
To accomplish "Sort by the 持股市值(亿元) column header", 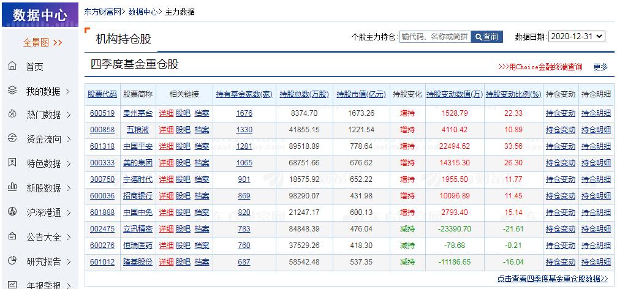I will (361, 94).
